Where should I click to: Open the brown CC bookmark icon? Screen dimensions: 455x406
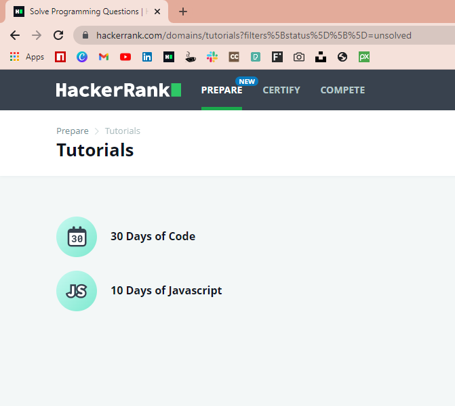click(x=234, y=57)
